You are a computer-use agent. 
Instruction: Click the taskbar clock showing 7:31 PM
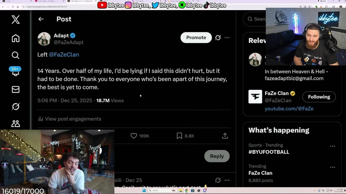click(338, 190)
